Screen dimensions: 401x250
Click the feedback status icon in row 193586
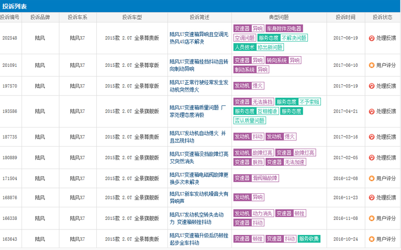point(371,111)
